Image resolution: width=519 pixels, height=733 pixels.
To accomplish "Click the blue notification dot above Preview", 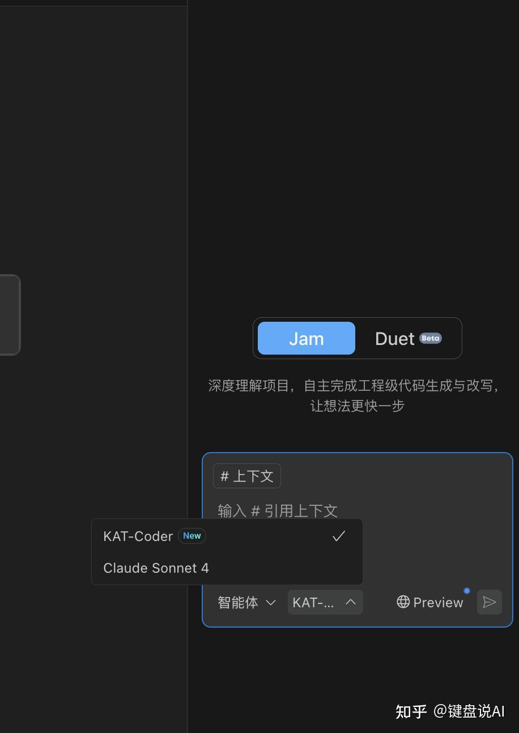I will 466,590.
